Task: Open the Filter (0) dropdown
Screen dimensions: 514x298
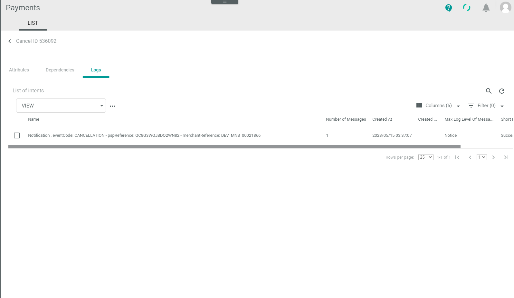Action: tap(486, 106)
